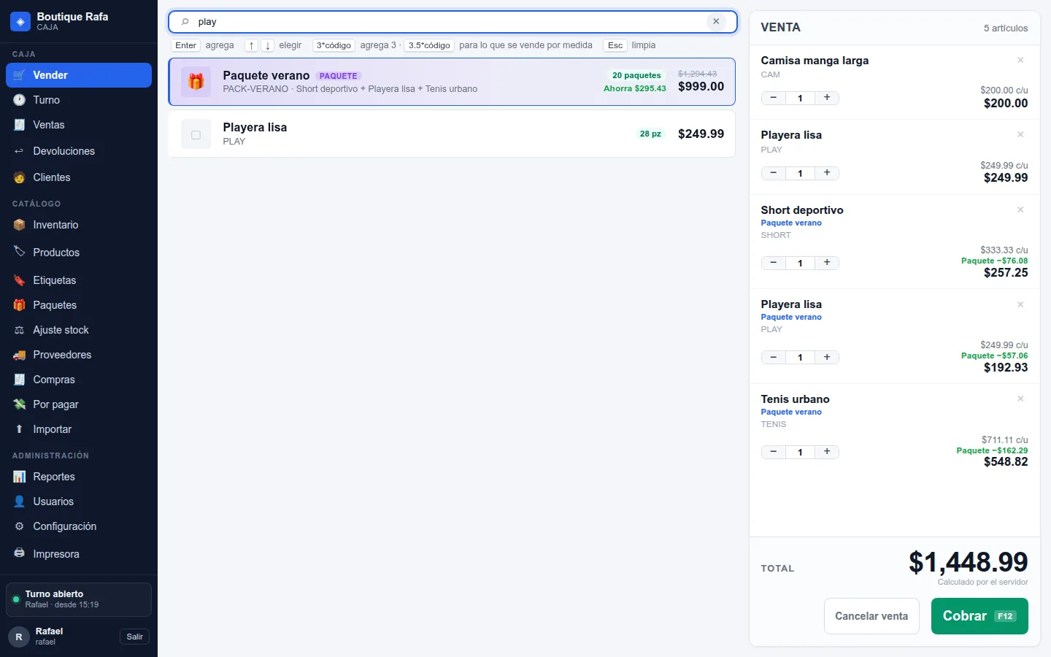
Task: Clear the search field with the X
Action: click(716, 22)
